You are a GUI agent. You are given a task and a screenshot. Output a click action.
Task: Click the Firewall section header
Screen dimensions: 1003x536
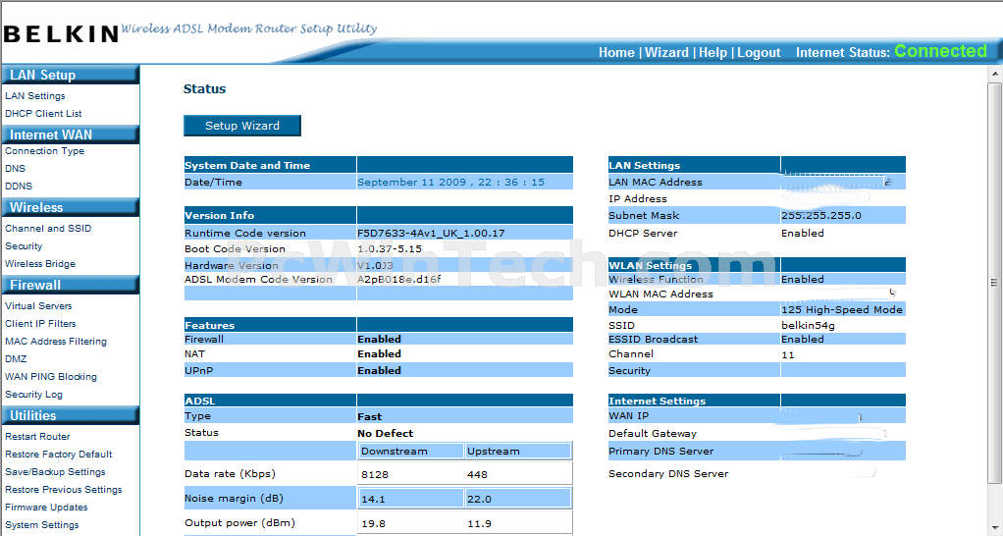click(x=71, y=285)
